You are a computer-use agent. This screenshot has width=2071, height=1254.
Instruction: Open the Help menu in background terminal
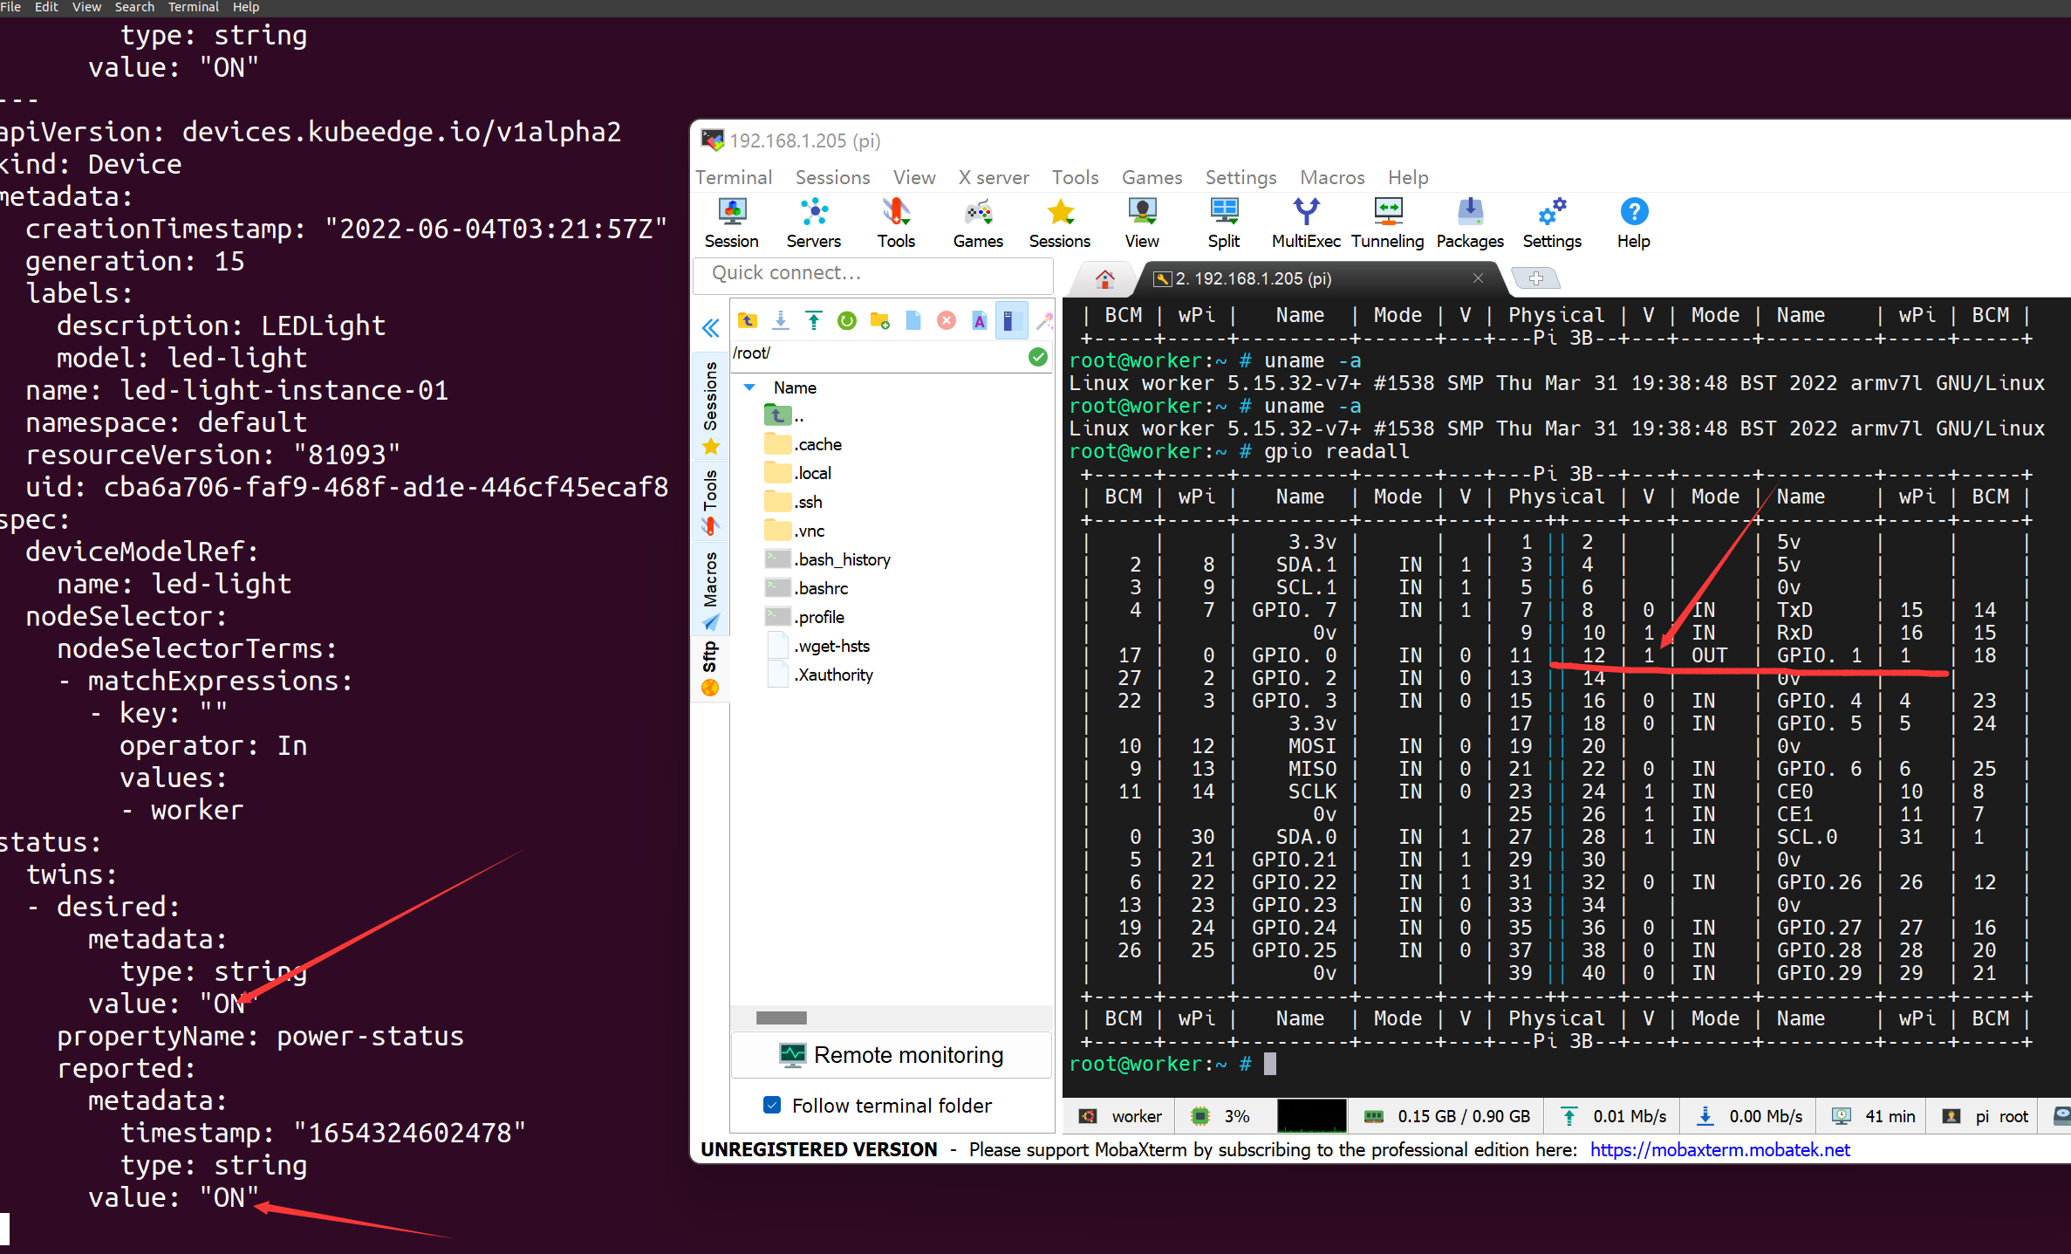246,7
